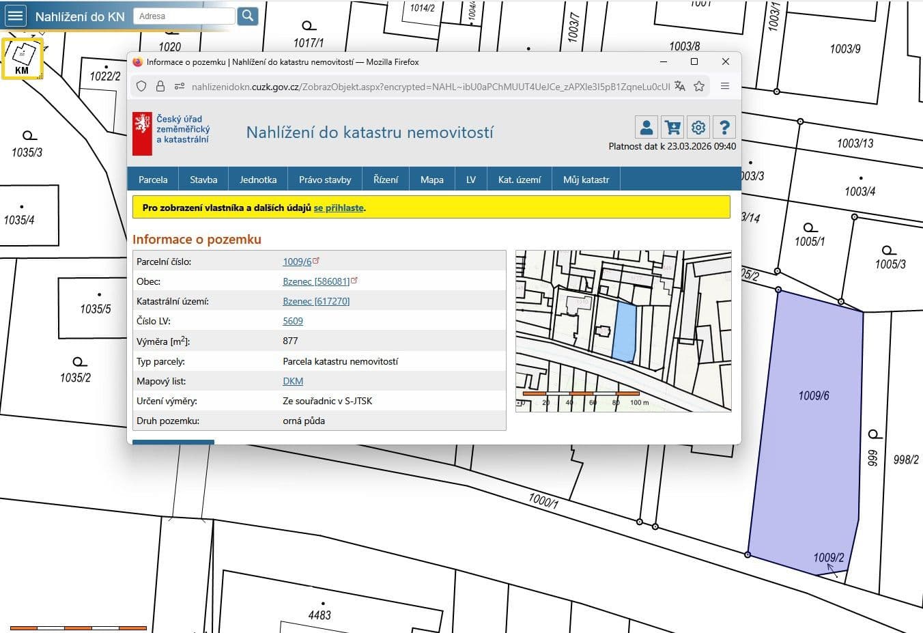Click the address search magnifier icon
The height and width of the screenshot is (633, 923).
[246, 15]
